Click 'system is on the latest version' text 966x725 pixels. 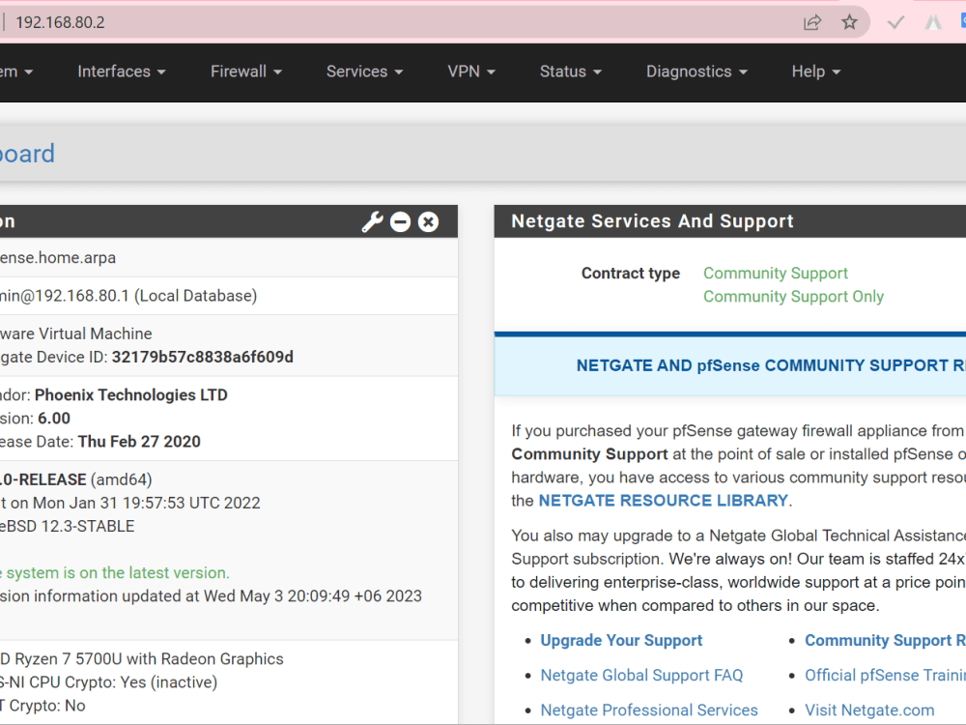115,572
